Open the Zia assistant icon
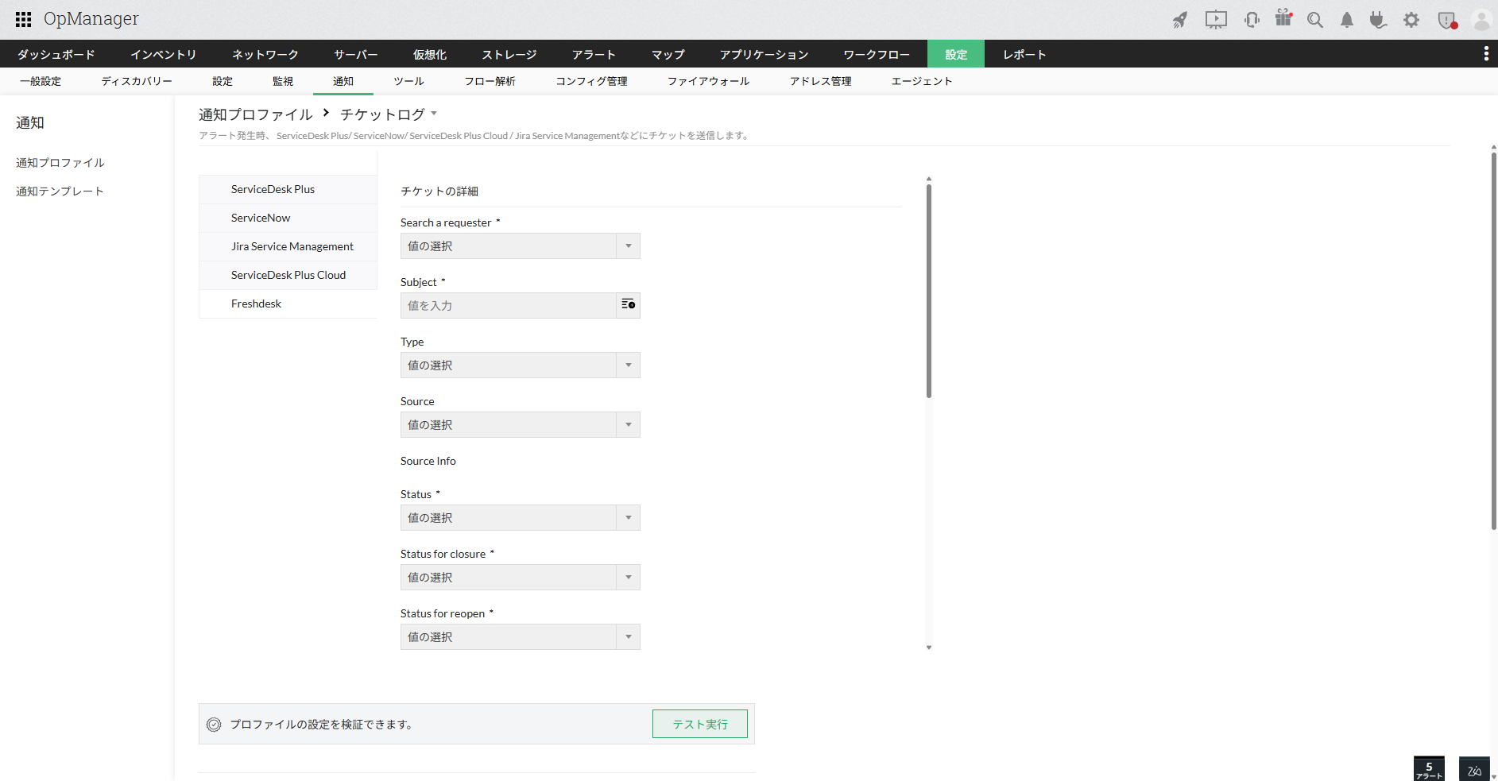The height and width of the screenshot is (781, 1498). pyautogui.click(x=1474, y=767)
